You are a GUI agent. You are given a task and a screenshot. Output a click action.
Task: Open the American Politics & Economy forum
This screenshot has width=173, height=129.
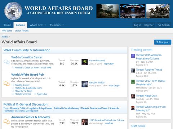(x=31, y=117)
